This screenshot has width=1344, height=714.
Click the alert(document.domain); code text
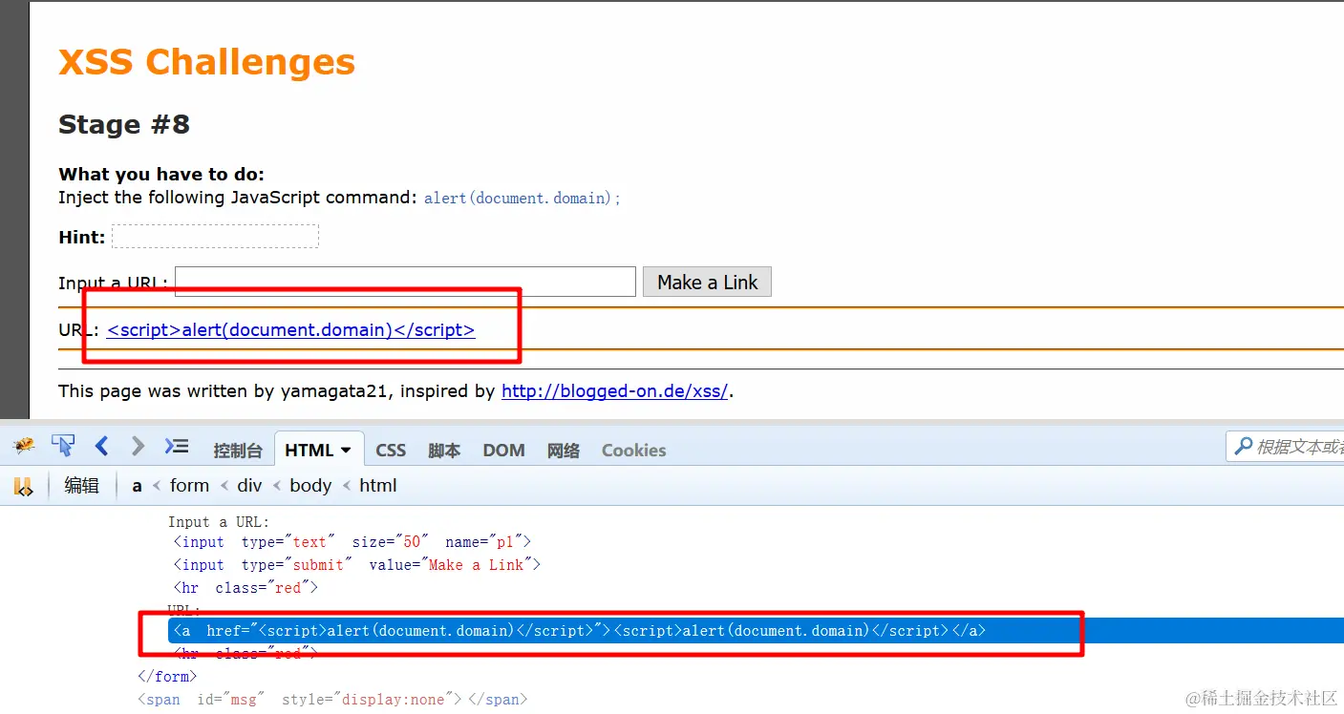point(523,199)
